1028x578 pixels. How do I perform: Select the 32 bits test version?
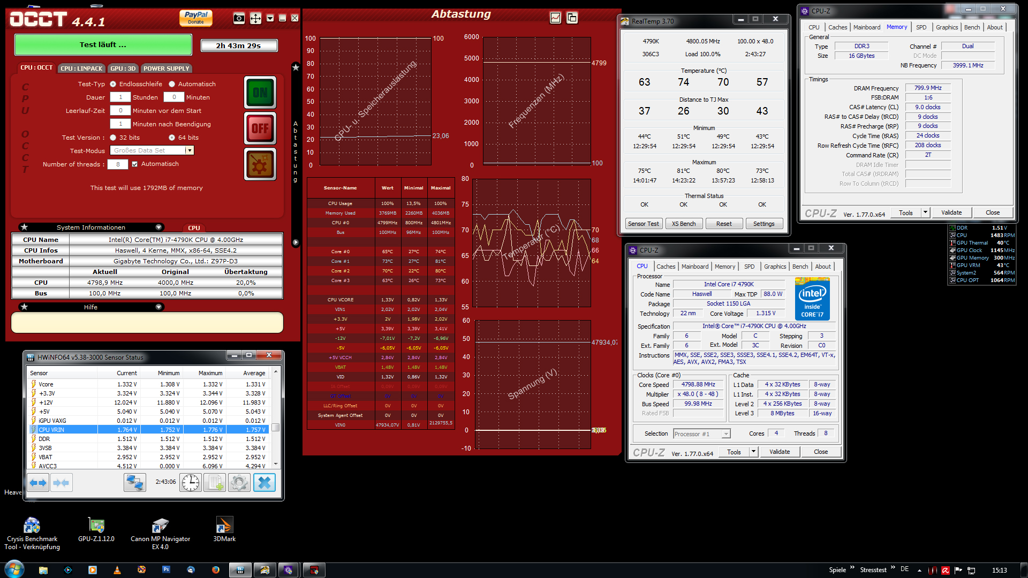[113, 138]
